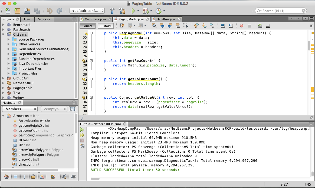The image size is (315, 188).
Task: Close the PagingModel.java tab
Action: point(147,19)
